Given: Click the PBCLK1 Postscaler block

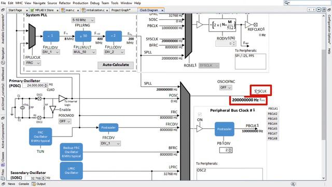Looking at the screenshot, I should (x=225, y=129).
